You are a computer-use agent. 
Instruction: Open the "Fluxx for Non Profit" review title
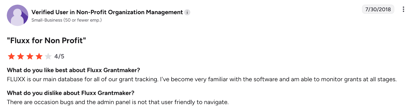pos(46,41)
